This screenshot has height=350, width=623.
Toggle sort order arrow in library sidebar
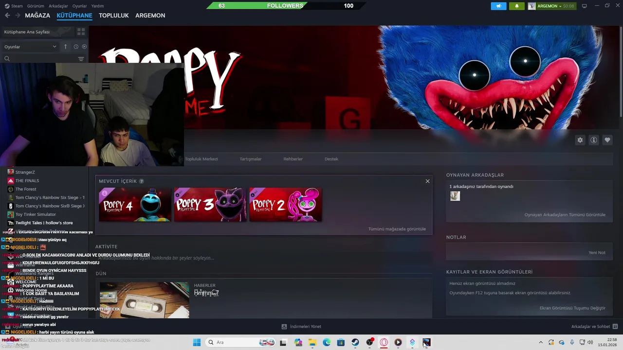click(x=65, y=47)
